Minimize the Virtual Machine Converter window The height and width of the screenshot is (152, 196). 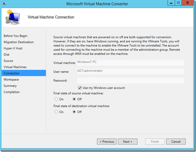coord(171,3)
